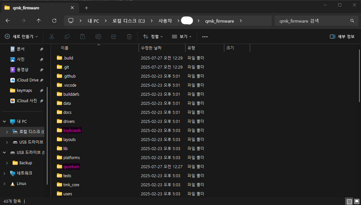361x205 pixels.
Task: Select the .git folder icon
Action: click(x=60, y=67)
